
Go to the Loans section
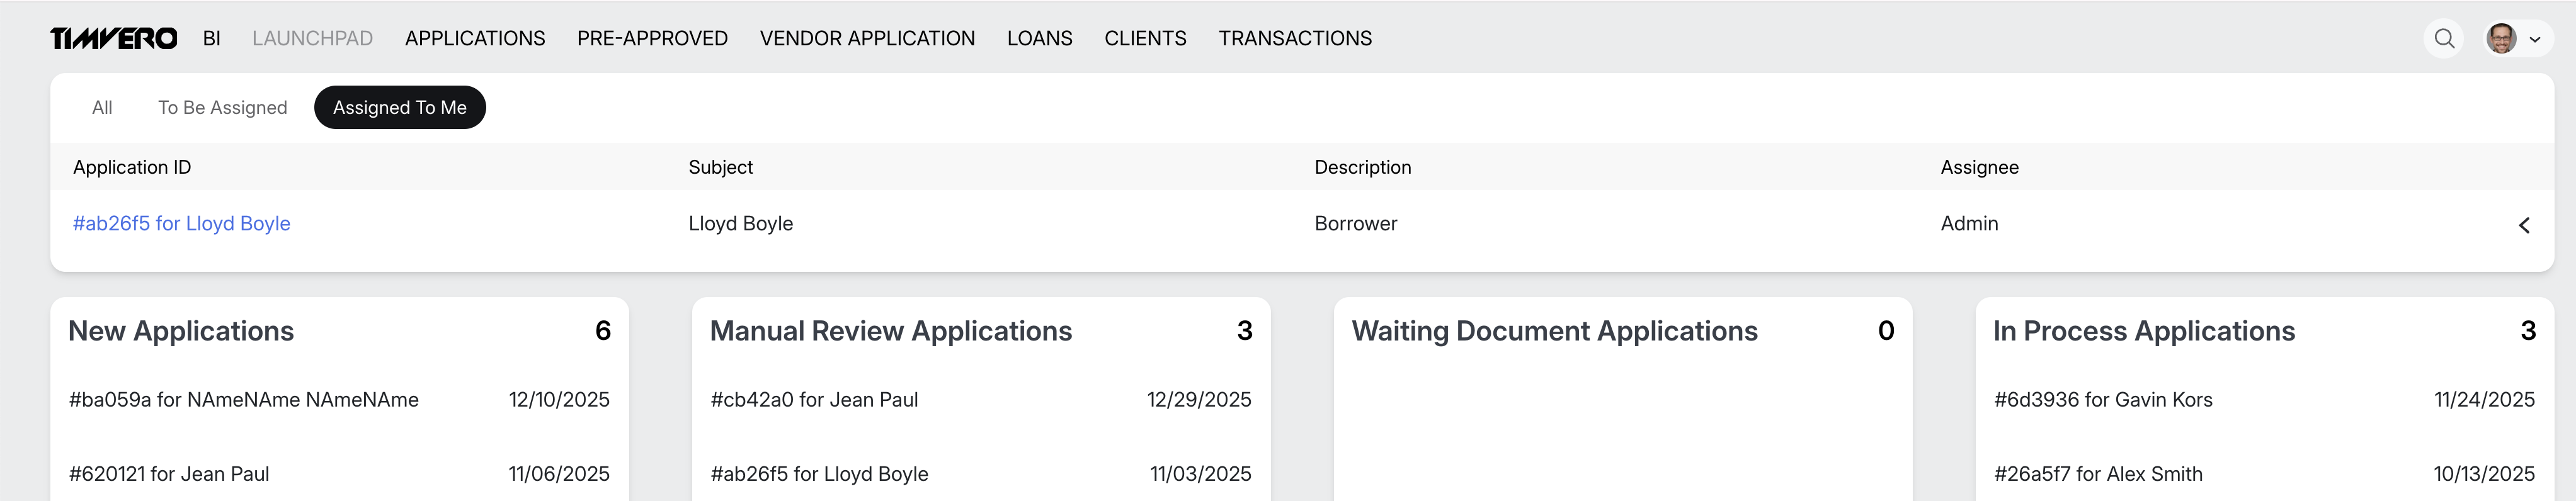click(x=1039, y=38)
